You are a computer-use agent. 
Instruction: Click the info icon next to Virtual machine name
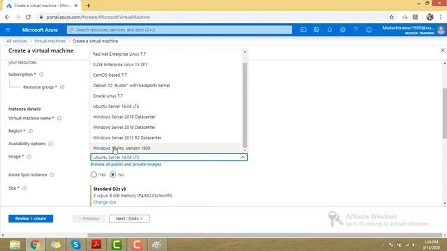click(x=59, y=118)
